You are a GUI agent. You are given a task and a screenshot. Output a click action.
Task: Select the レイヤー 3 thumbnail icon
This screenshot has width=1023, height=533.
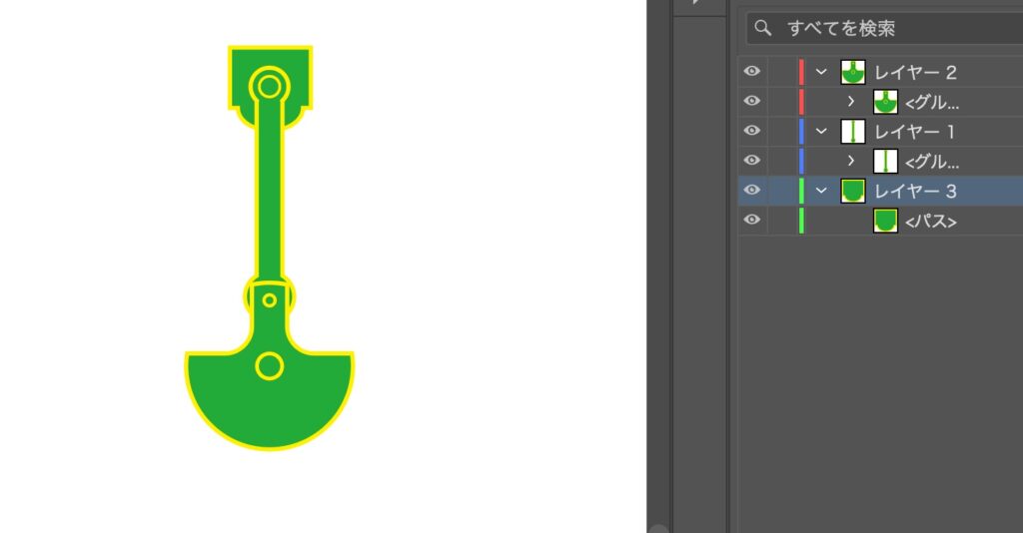tap(852, 191)
